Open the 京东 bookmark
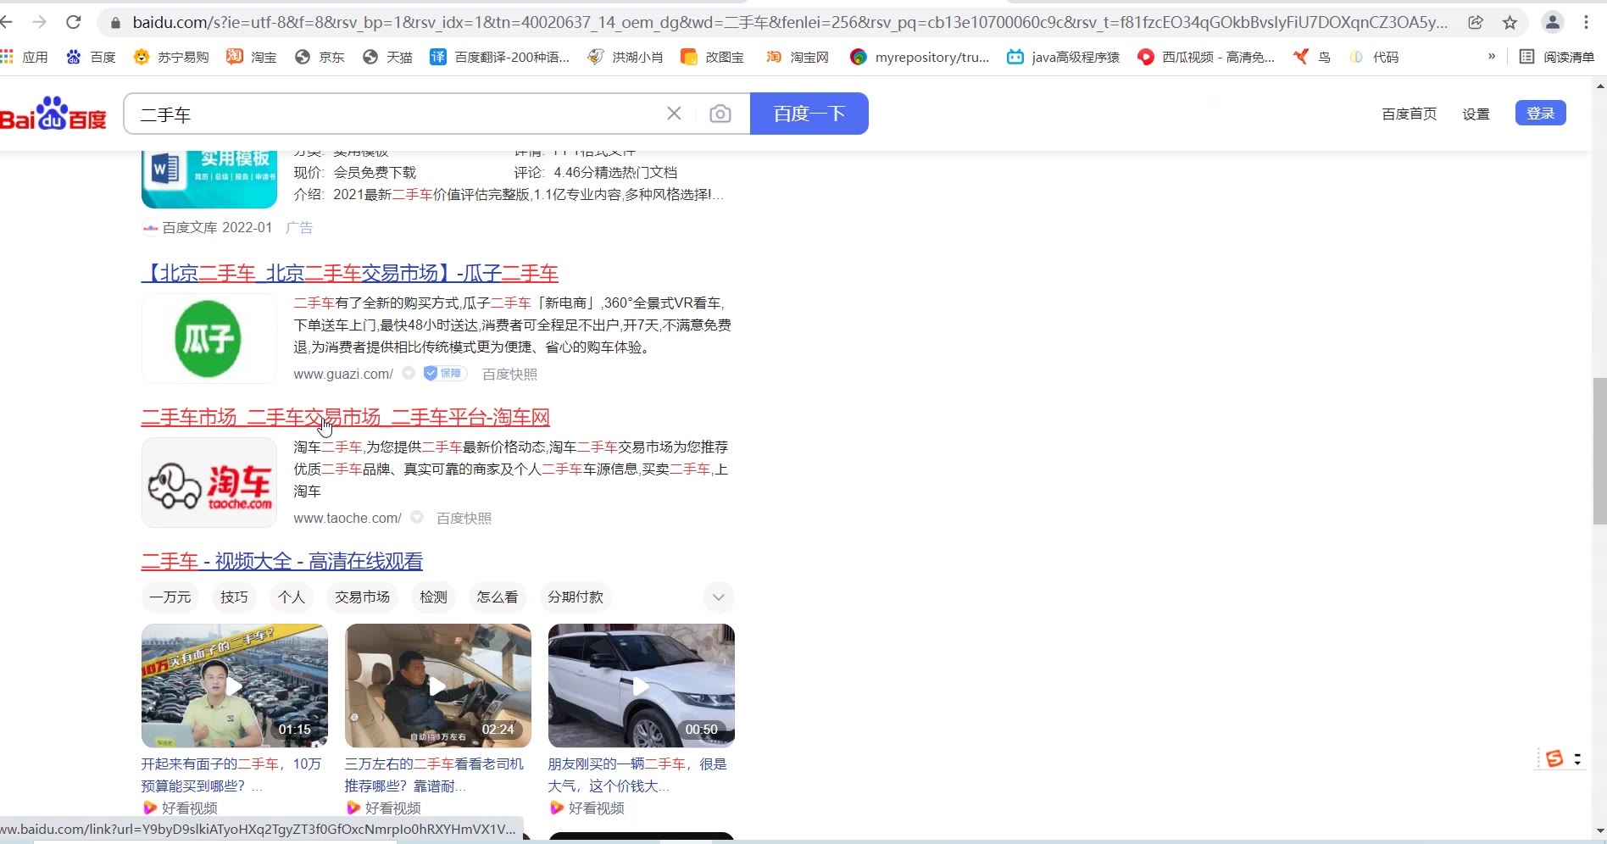 tap(320, 57)
